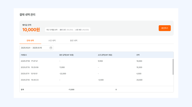This screenshot has height=107, width=192.
Task: Click the 거래일시 column header
Action: (24, 55)
